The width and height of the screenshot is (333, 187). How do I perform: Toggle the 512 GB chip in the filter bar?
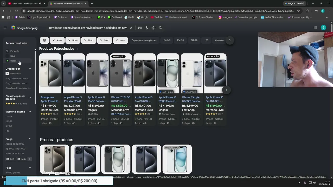(x=194, y=40)
